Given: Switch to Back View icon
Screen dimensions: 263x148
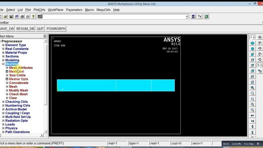Looking at the screenshot, I should tap(252, 71).
